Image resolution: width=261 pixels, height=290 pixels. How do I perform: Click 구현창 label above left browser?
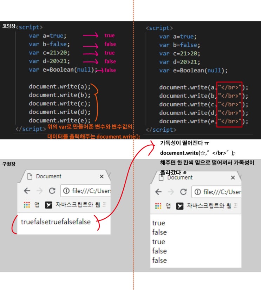point(9,164)
